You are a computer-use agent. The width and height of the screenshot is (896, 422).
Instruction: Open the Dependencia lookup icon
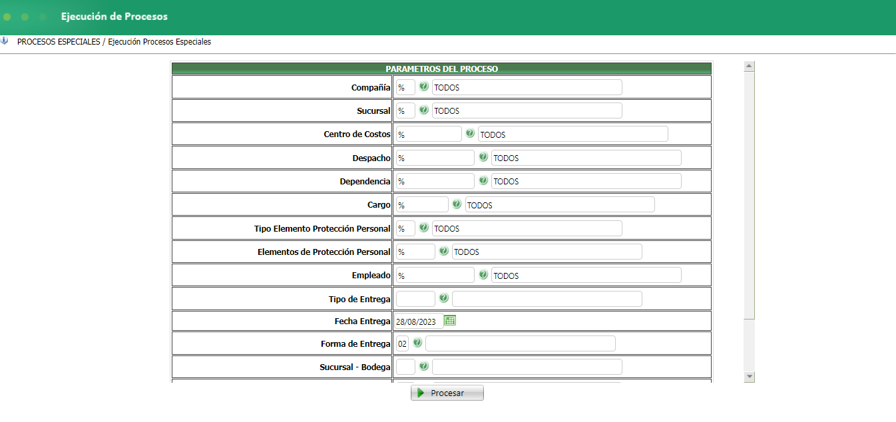(x=483, y=180)
